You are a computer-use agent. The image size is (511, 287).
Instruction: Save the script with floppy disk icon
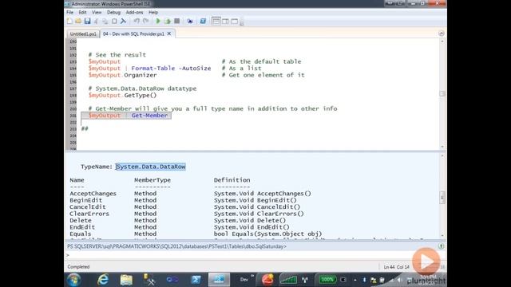(87, 22)
